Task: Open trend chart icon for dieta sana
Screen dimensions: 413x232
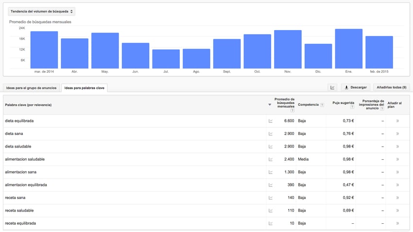Action: pyautogui.click(x=270, y=133)
